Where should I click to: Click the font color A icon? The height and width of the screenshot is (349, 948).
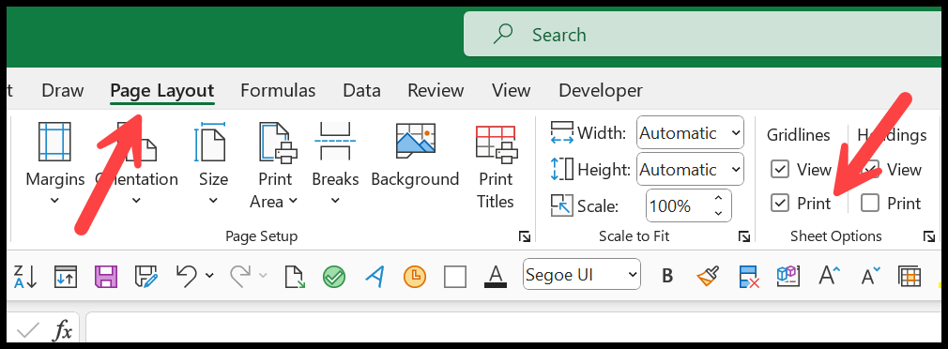click(x=496, y=277)
